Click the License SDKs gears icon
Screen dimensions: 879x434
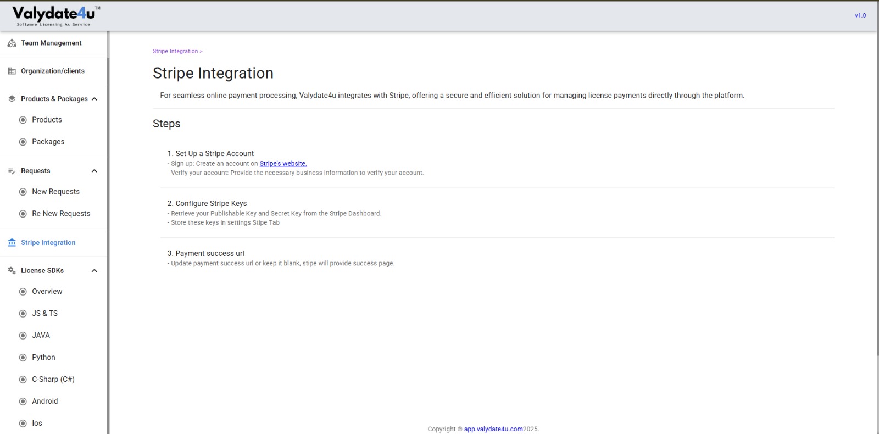(12, 270)
